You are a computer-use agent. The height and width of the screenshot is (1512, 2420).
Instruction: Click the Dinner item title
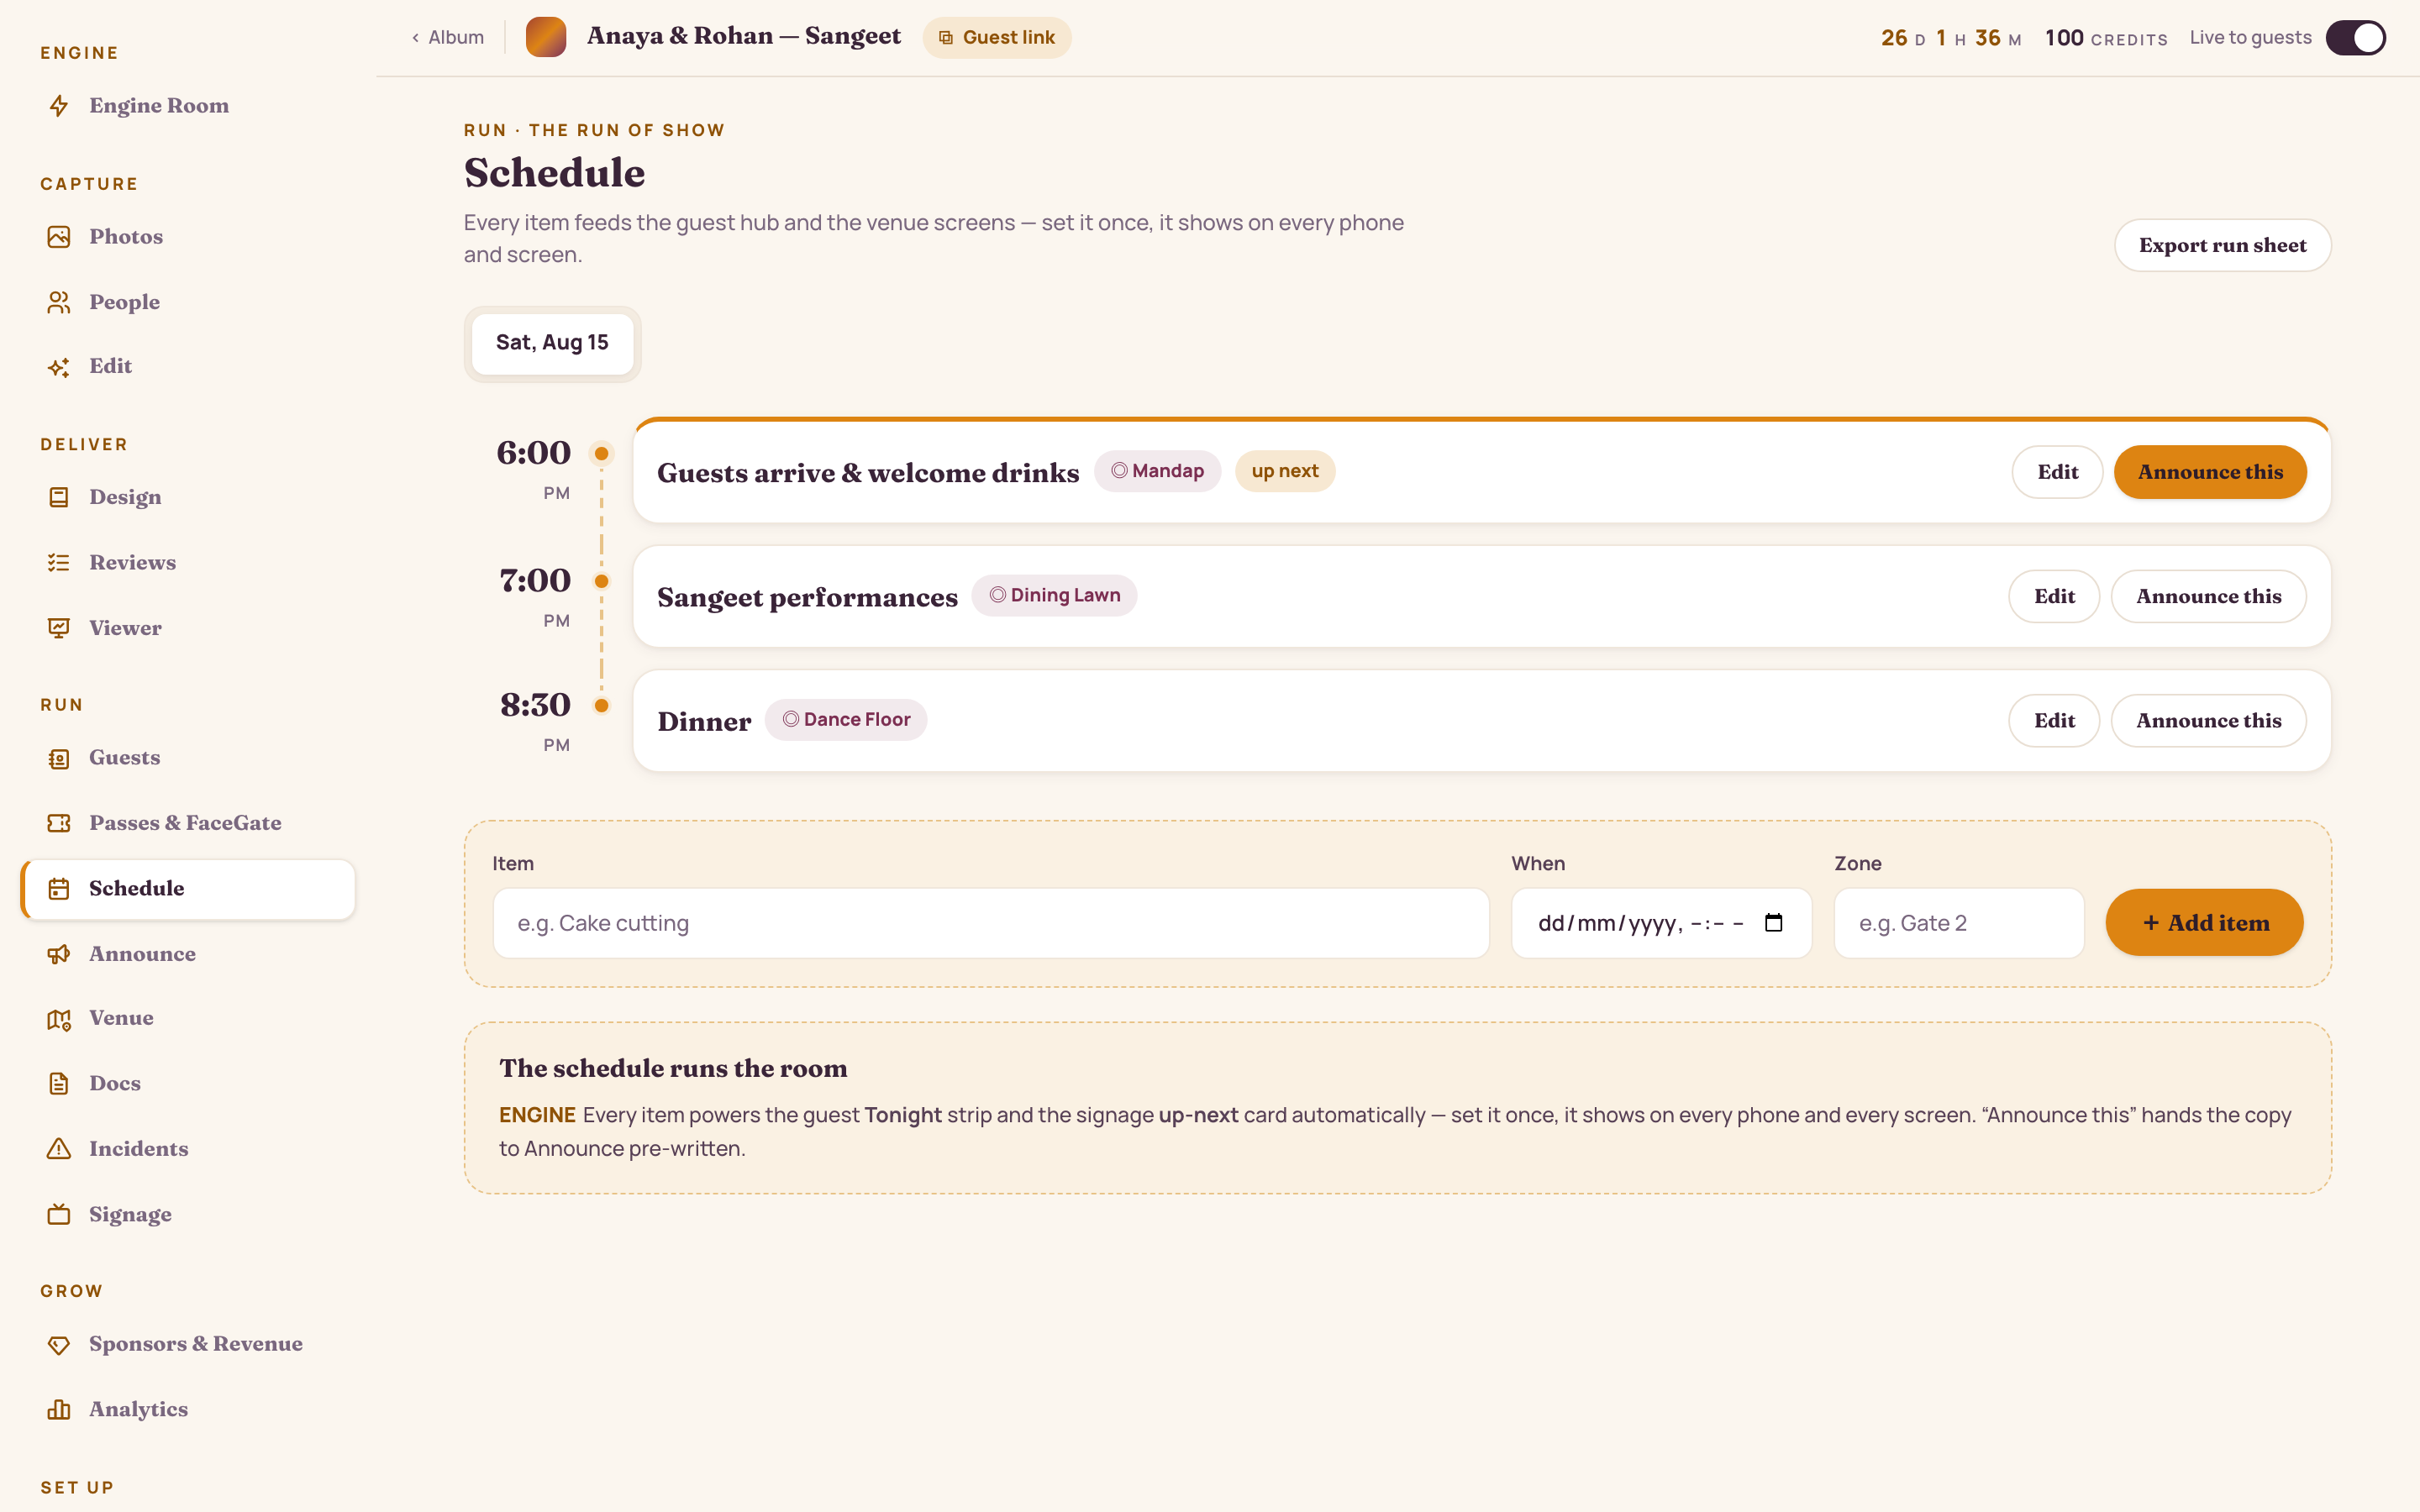point(704,722)
